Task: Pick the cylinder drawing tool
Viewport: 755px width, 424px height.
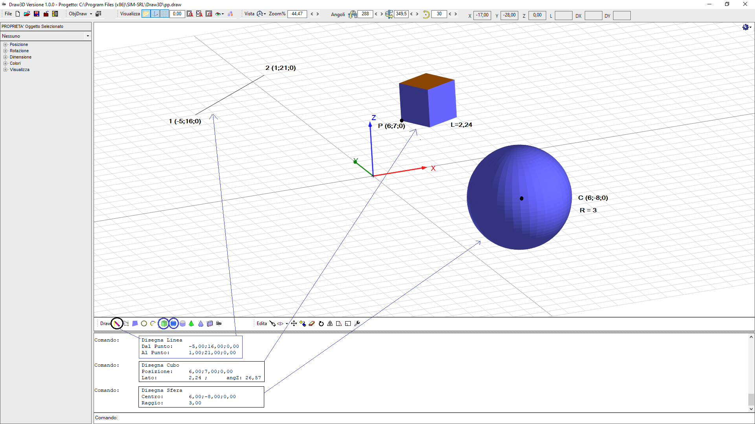Action: pyautogui.click(x=182, y=323)
